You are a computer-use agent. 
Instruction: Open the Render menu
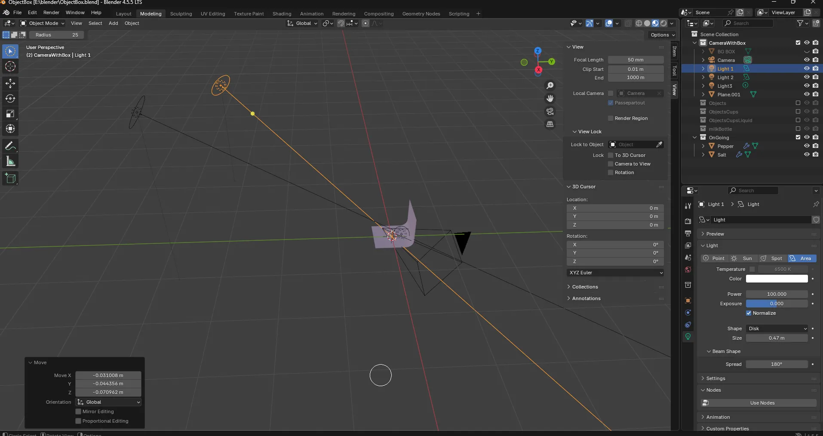tap(51, 12)
